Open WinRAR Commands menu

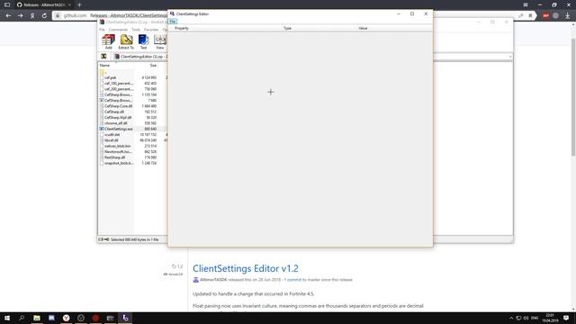coord(118,30)
